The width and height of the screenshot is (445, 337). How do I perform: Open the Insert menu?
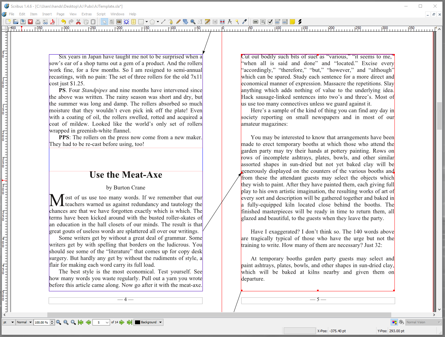(x=47, y=14)
